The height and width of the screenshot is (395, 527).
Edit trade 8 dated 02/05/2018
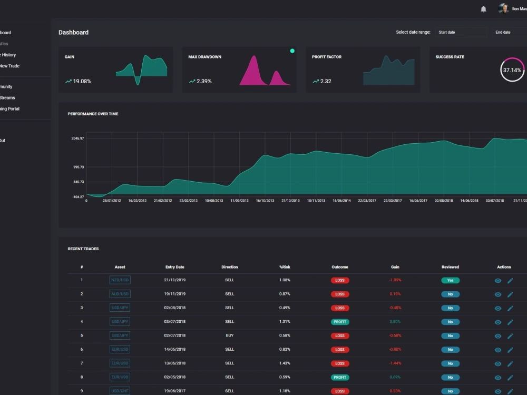pos(510,378)
